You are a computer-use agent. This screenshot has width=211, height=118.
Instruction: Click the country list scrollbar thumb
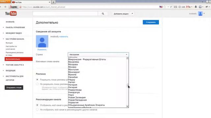127,85
